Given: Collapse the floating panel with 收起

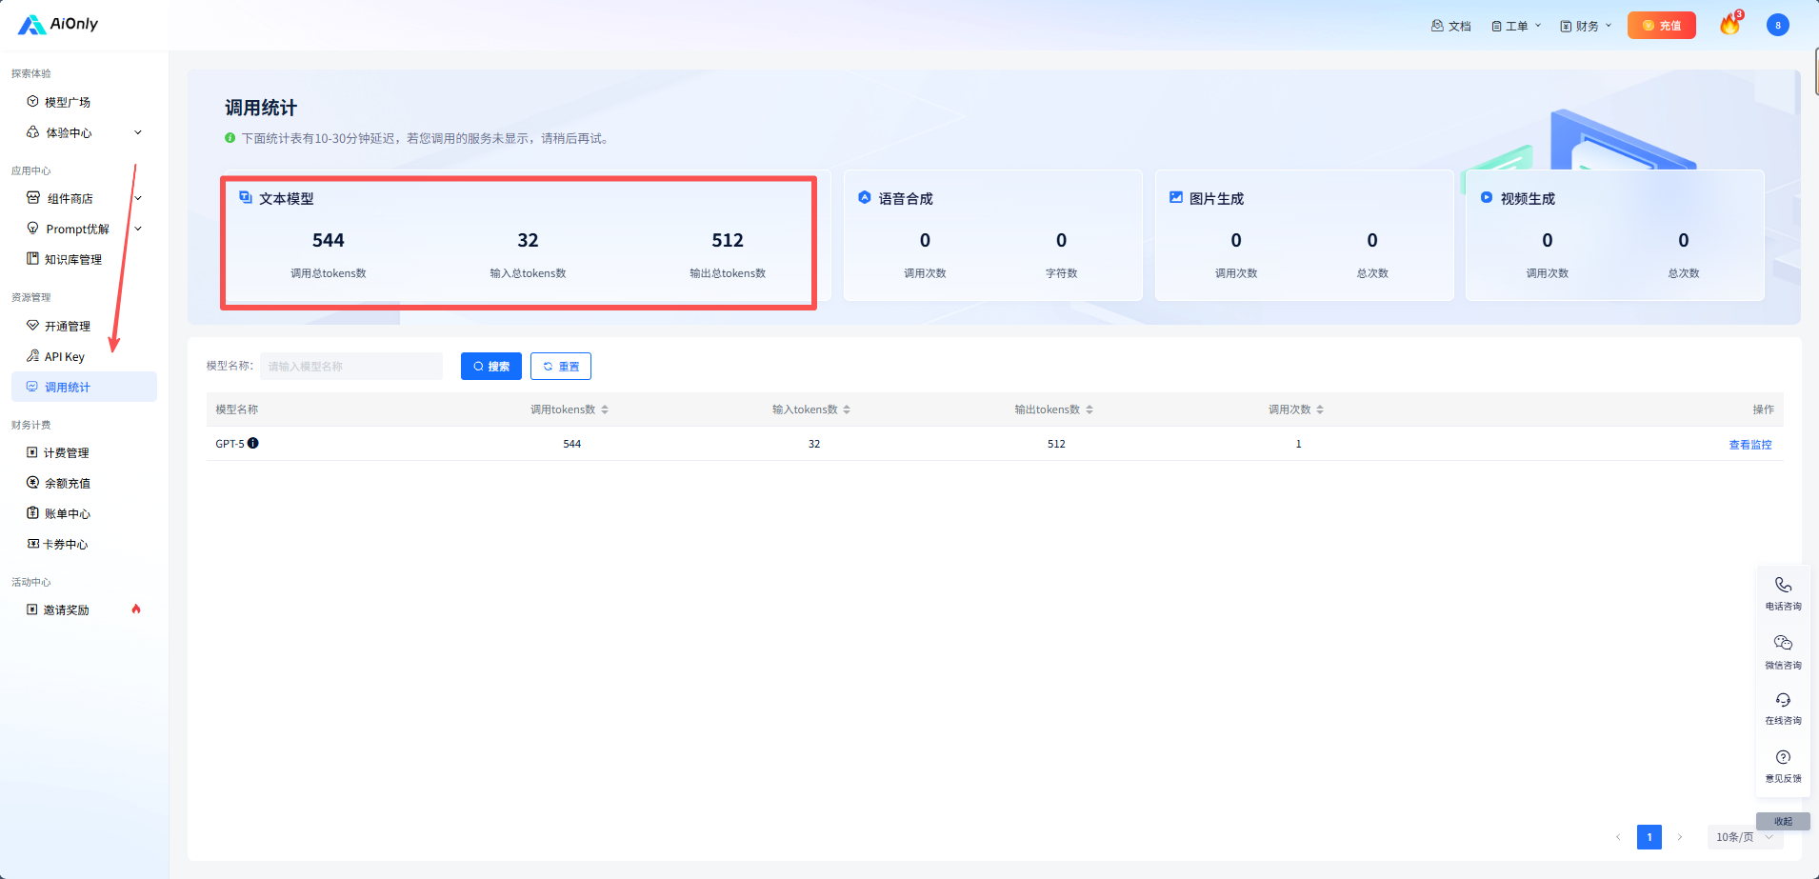Looking at the screenshot, I should pyautogui.click(x=1783, y=821).
